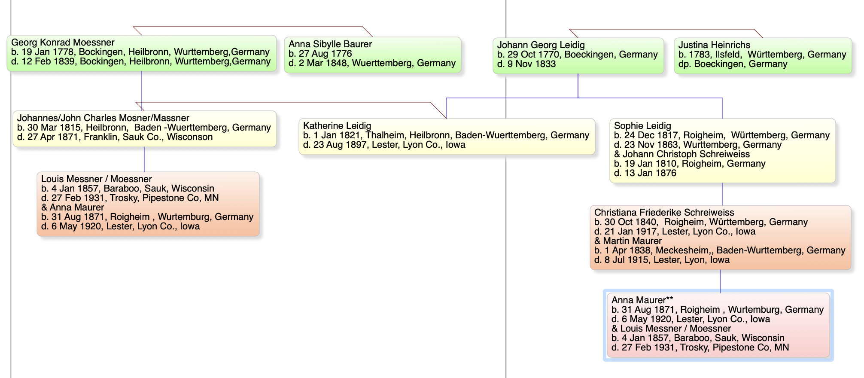
Task: Click Katherine Leidig's death date line
Action: point(384,145)
